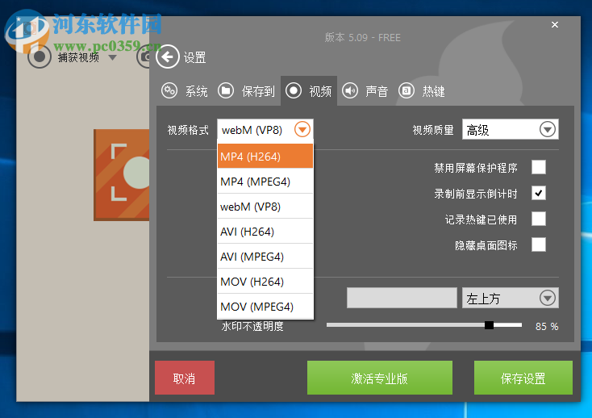Pick MOV (H264) format
592x418 pixels.
pyautogui.click(x=265, y=281)
